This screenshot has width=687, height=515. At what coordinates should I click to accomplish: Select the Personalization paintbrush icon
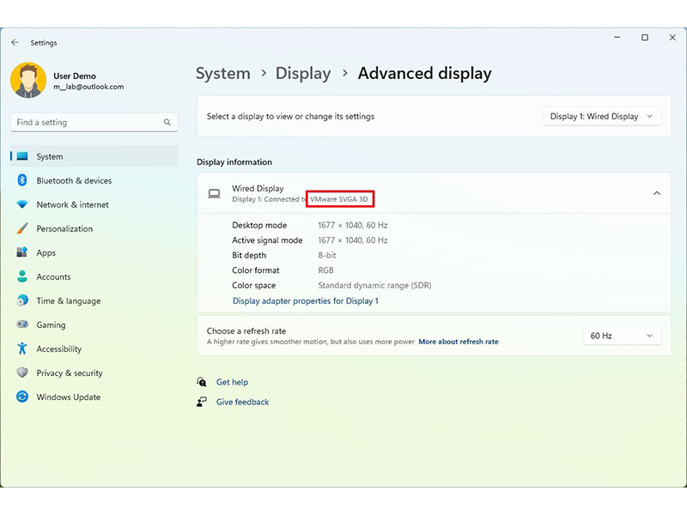22,229
